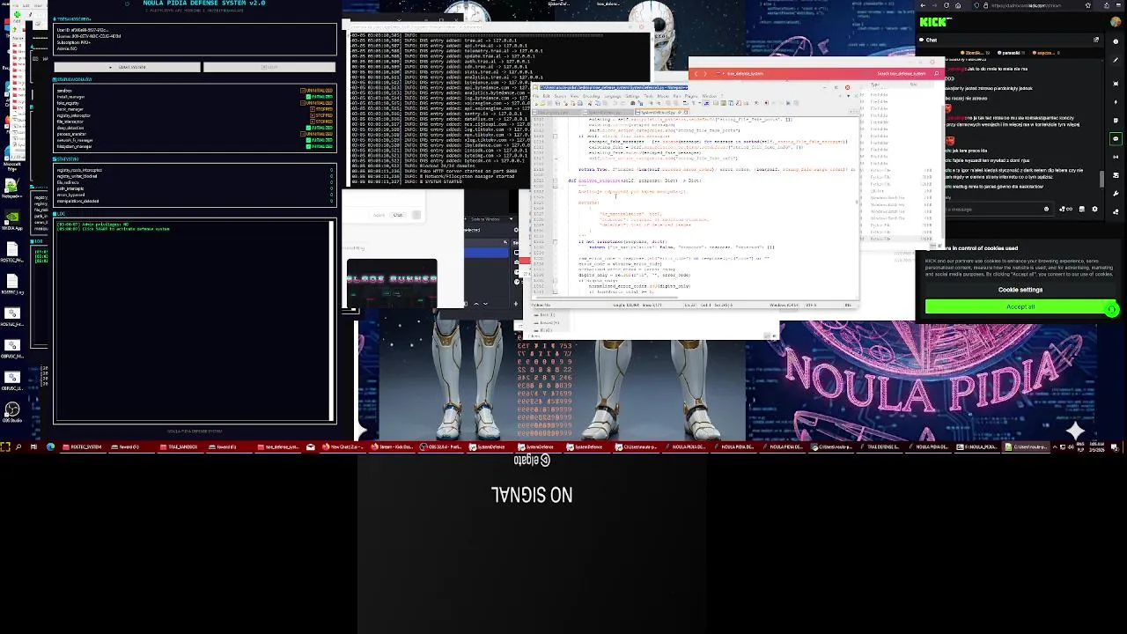Screen dimensions: 1127x634
Task: Open the info icon in Kick sidebar
Action: pyautogui.click(x=1116, y=41)
